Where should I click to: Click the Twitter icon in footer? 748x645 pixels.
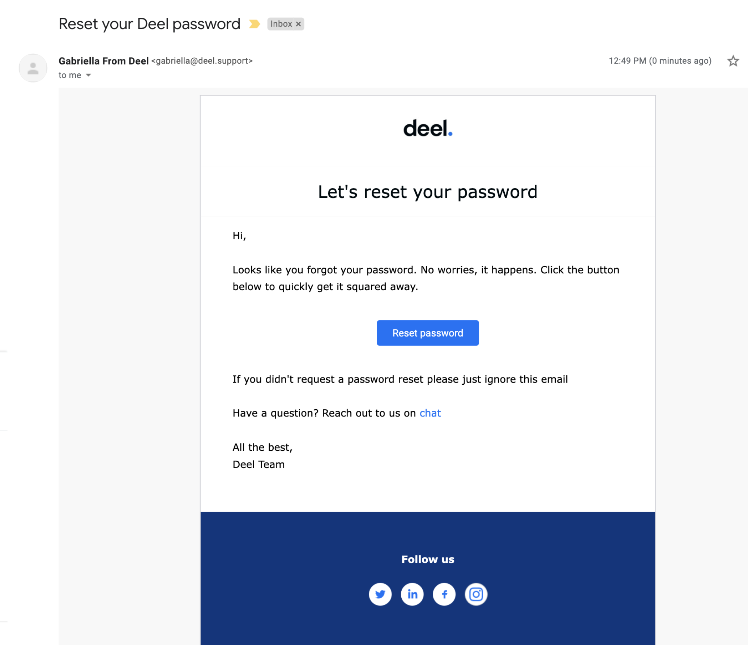pos(379,593)
